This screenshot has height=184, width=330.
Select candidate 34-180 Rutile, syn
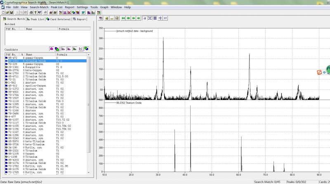[33, 147]
